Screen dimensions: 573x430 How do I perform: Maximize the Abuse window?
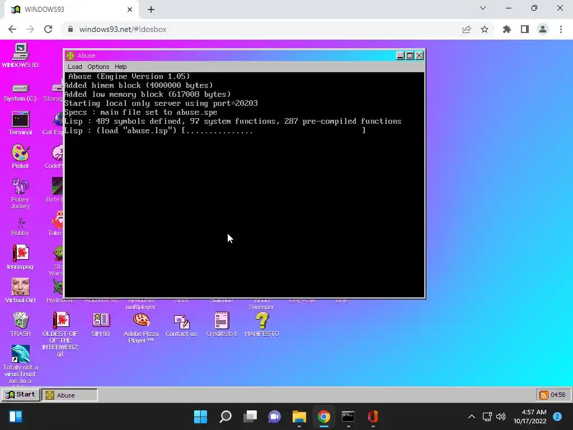[x=410, y=55]
